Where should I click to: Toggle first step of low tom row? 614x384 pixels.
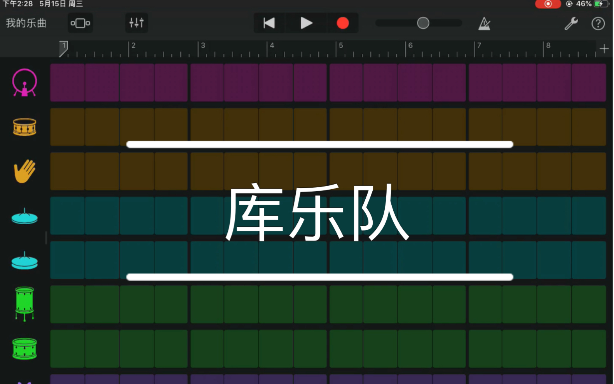point(68,349)
